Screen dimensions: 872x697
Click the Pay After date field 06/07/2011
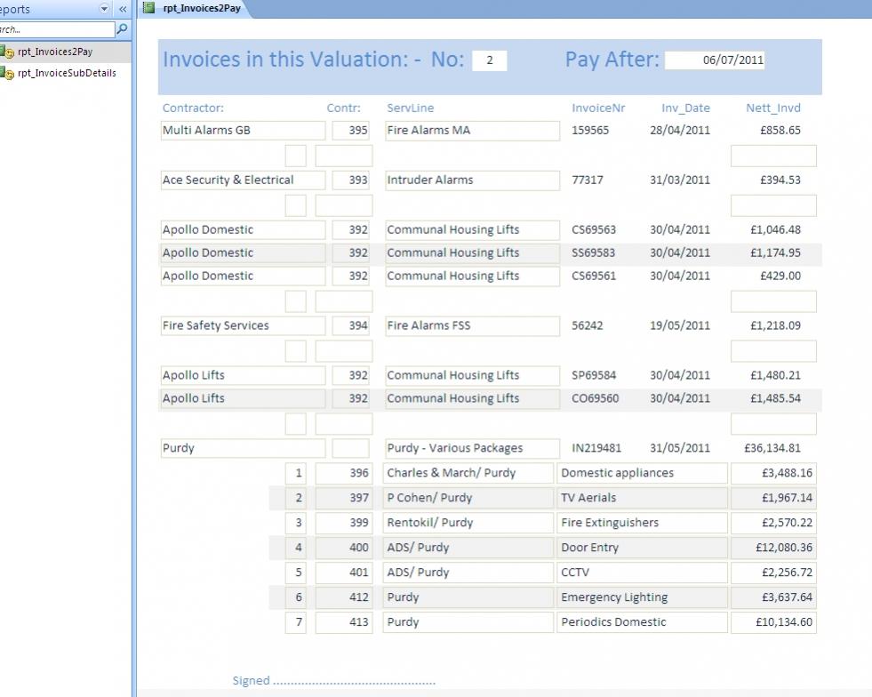tap(715, 60)
